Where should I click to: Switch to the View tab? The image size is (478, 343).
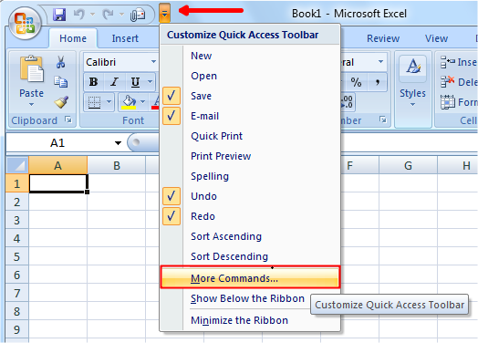pyautogui.click(x=436, y=38)
